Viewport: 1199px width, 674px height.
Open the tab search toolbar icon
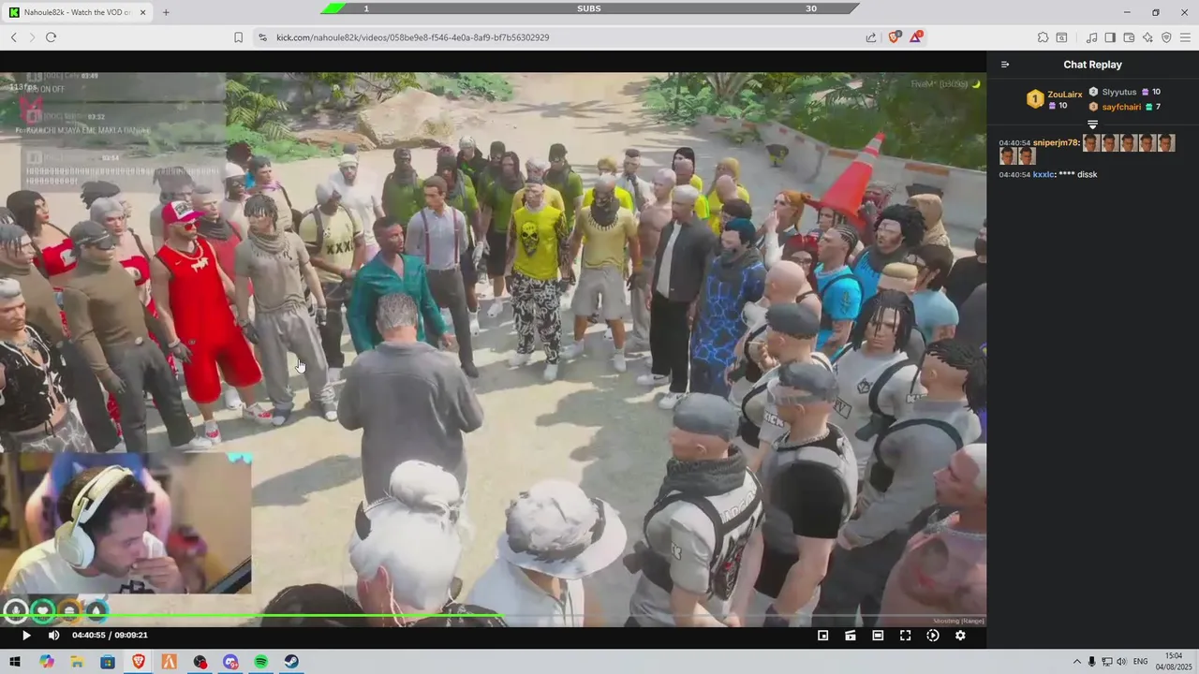tap(1061, 37)
